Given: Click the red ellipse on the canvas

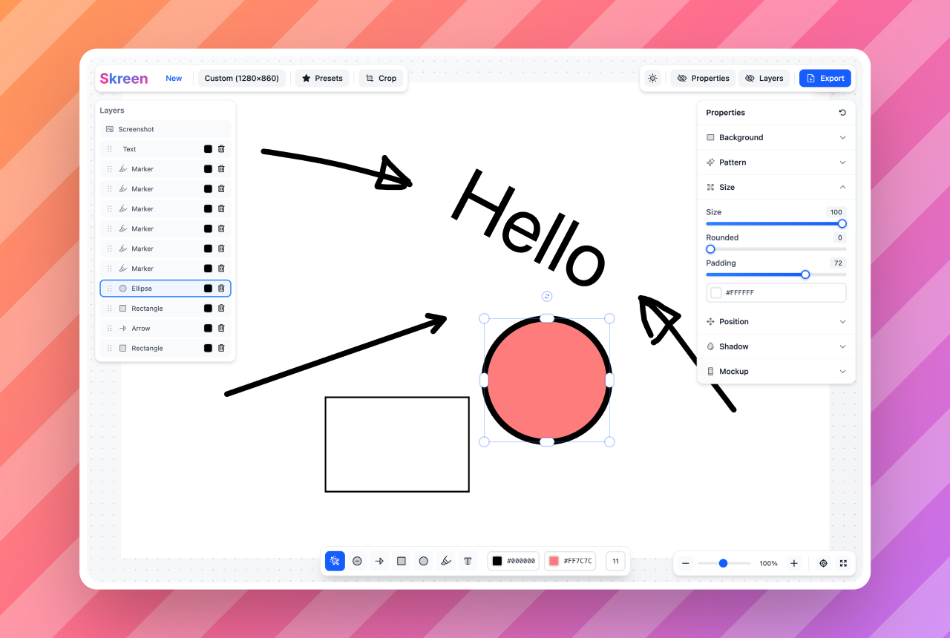Looking at the screenshot, I should [547, 380].
